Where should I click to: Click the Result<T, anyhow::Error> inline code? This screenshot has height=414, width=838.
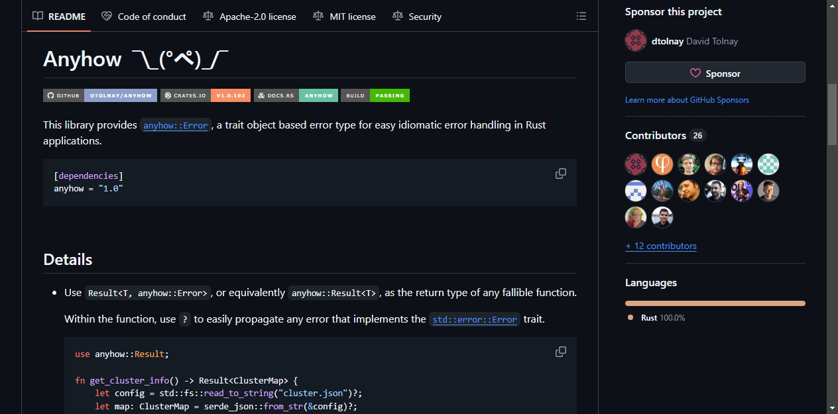[x=149, y=293]
